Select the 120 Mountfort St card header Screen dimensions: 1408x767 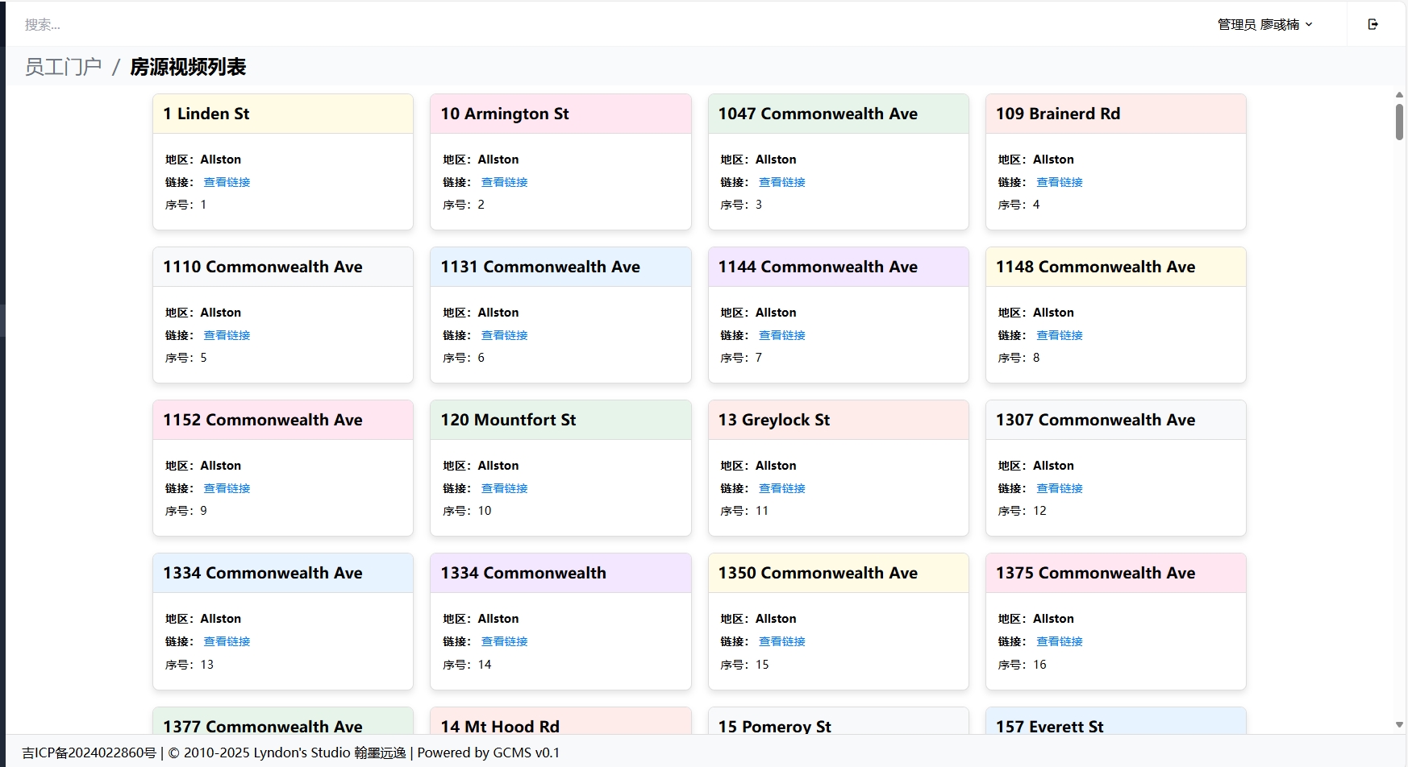point(560,420)
